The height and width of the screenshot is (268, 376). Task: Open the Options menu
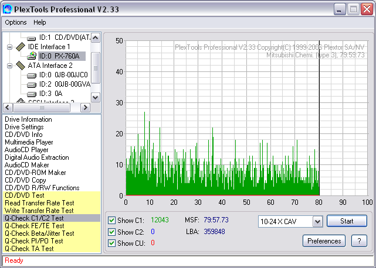[16, 22]
